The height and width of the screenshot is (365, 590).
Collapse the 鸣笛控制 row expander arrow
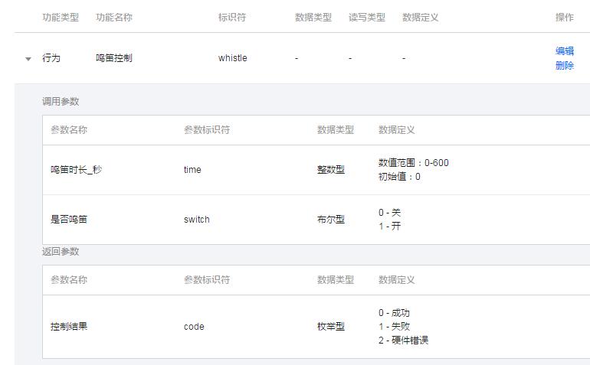28,59
